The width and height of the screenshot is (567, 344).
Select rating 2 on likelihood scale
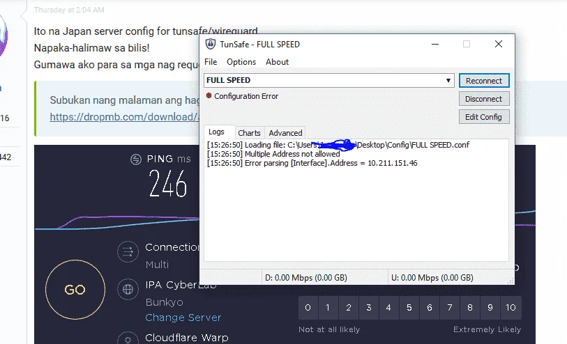coord(349,308)
